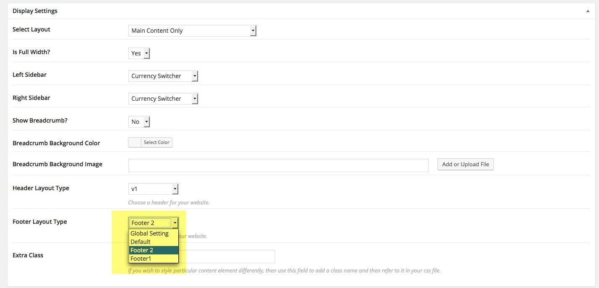Collapse the Display Settings panel arrow
The height and width of the screenshot is (288, 599).
coord(588,11)
